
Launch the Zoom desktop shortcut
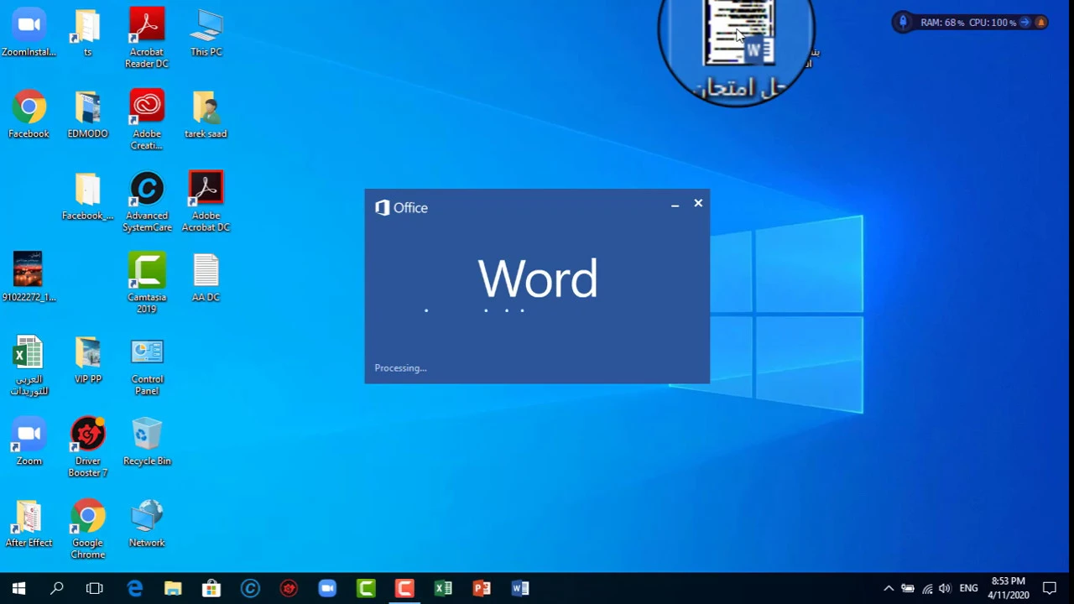pos(29,441)
